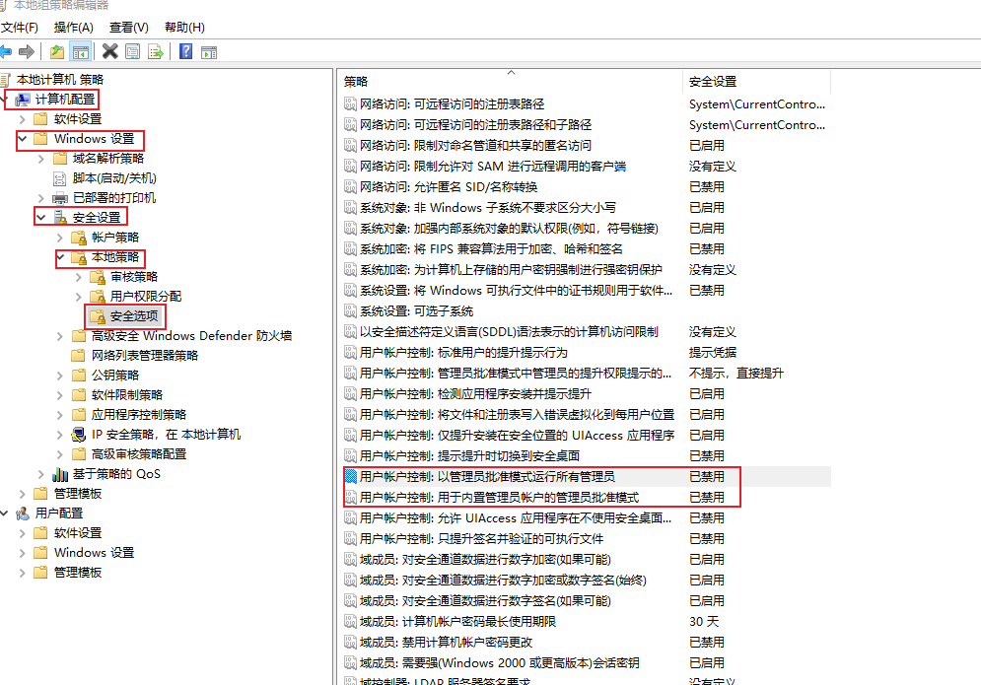The width and height of the screenshot is (981, 685).
Task: Toggle the action pane toolbar icon
Action: pos(209,52)
